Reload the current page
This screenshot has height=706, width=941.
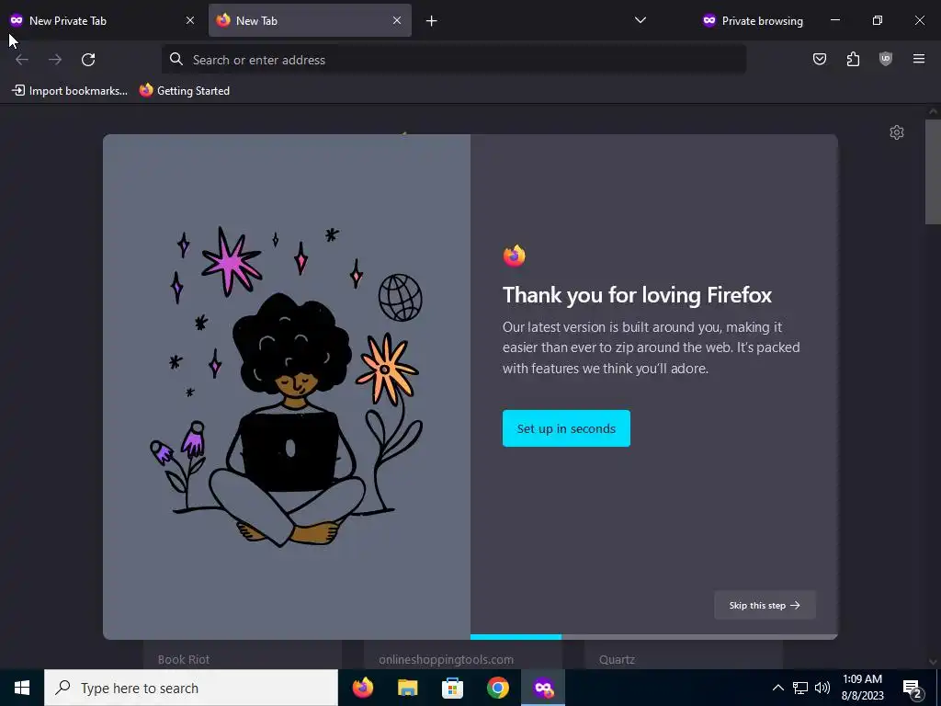tap(88, 60)
